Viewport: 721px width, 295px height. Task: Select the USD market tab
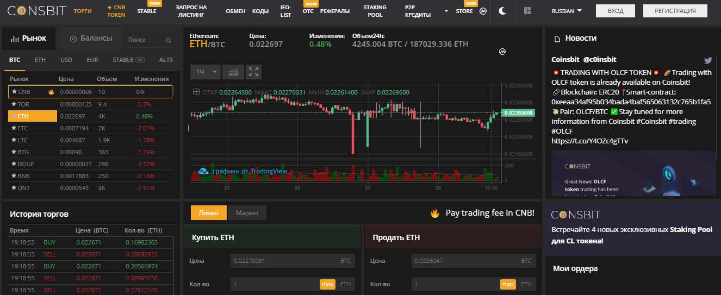pyautogui.click(x=66, y=60)
